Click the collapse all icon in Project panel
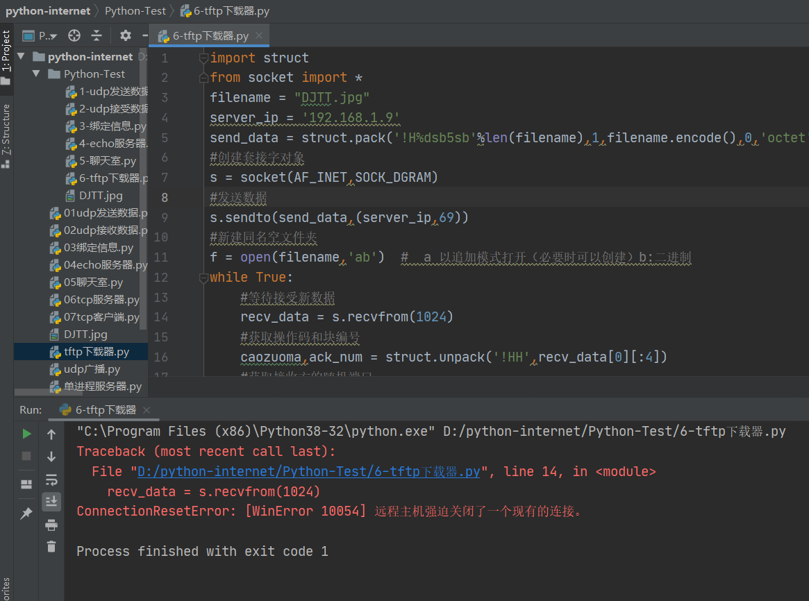This screenshot has width=809, height=601. 97,35
